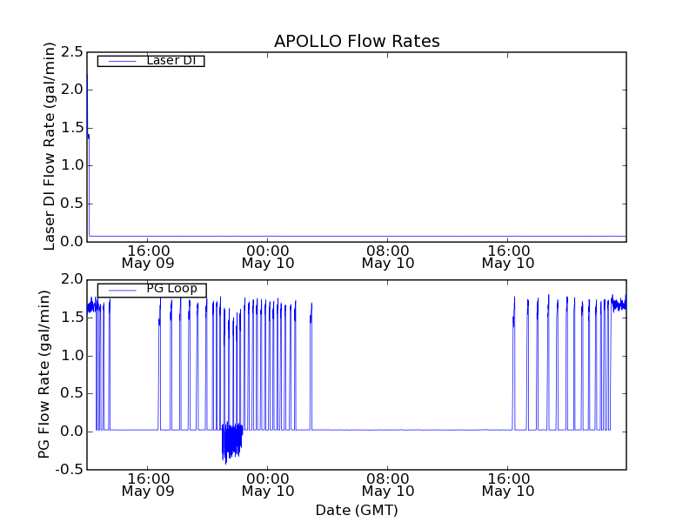The height and width of the screenshot is (522, 696).
Task: Click the 1.0 tick label on PG Flow axis
Action: (x=71, y=356)
